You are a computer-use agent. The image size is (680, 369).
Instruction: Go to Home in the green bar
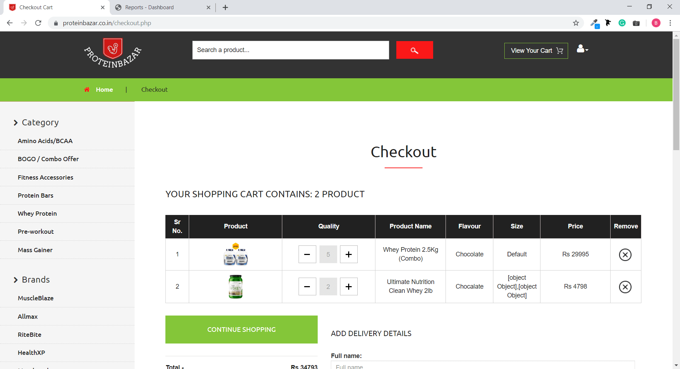click(104, 90)
